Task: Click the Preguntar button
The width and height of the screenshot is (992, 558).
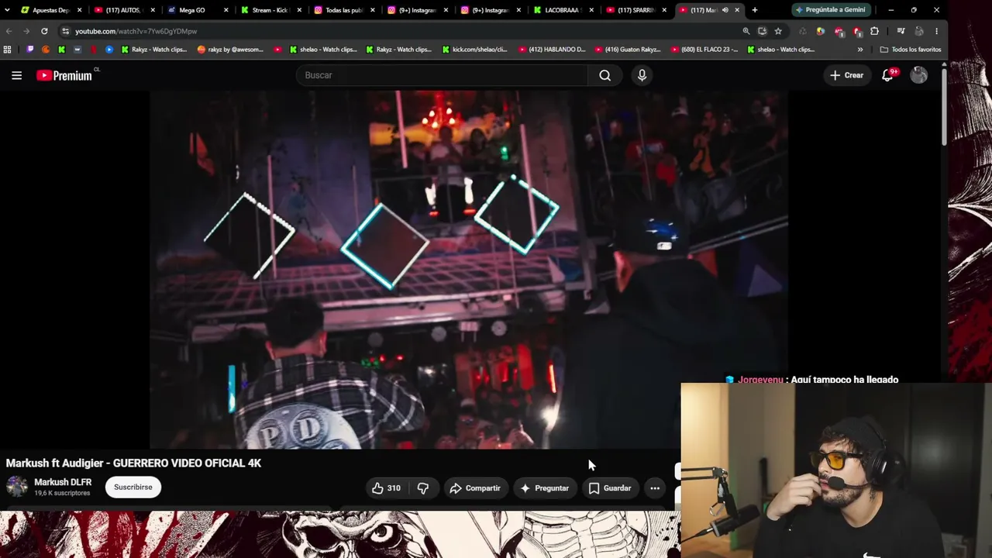Action: click(x=545, y=488)
